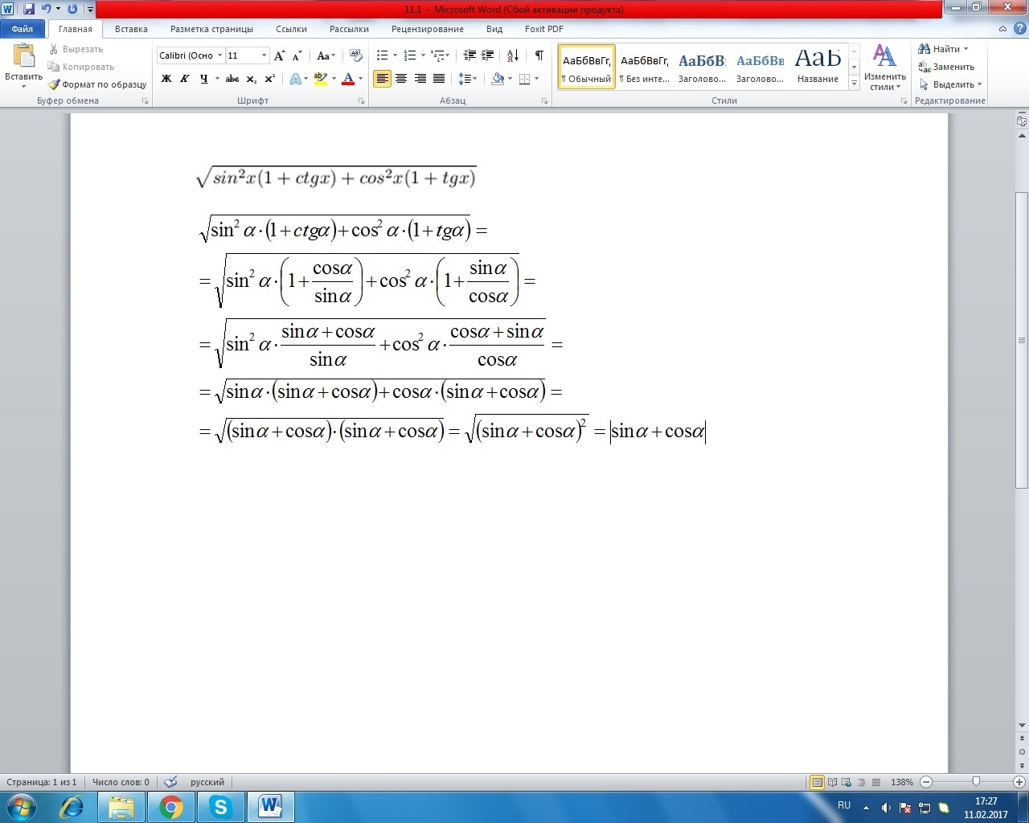The image size is (1029, 823).
Task: Open the font size dropdown showing 11
Action: (x=264, y=55)
